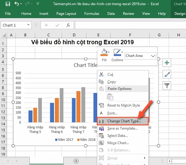Choose Save as Template... option
This screenshot has height=165, width=186.
point(123,129)
